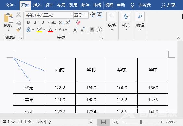Click the cell containing 1852

coord(60,88)
